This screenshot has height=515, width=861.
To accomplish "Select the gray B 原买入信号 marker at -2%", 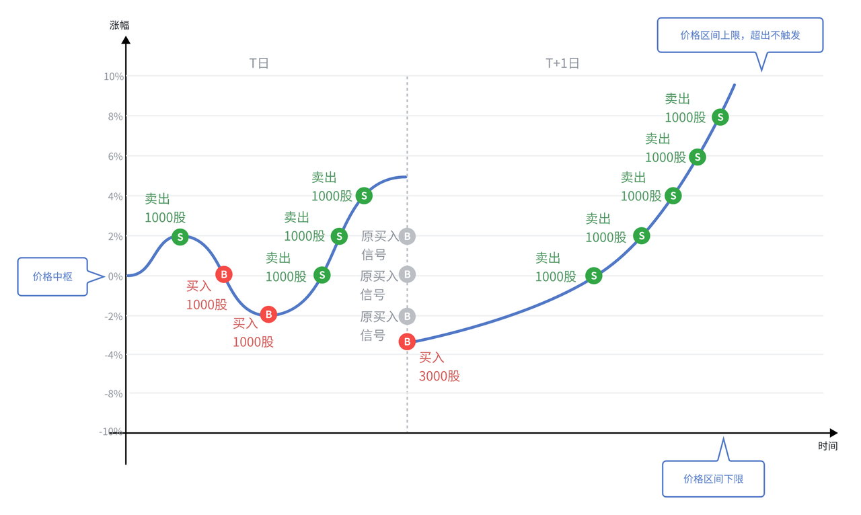I will [x=407, y=316].
